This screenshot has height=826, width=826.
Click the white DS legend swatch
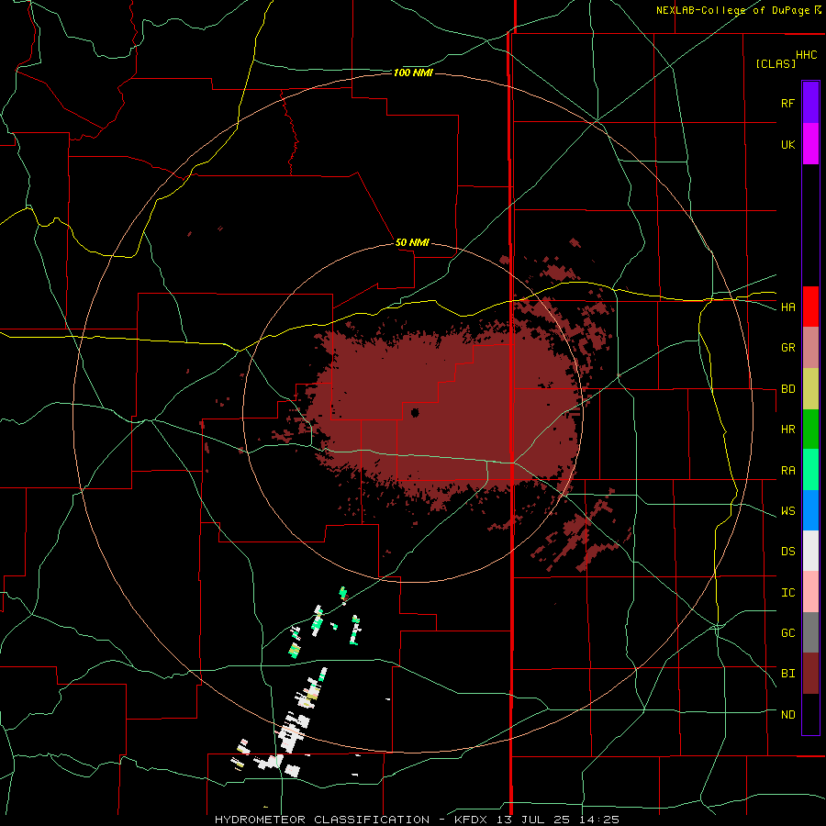810,551
